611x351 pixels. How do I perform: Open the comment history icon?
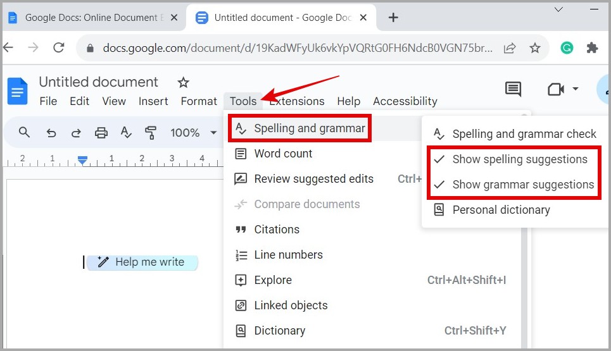(513, 89)
